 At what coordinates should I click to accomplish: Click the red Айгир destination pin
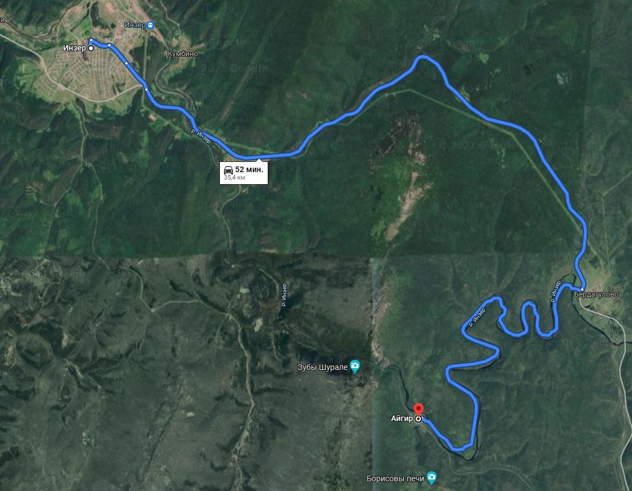(x=419, y=410)
